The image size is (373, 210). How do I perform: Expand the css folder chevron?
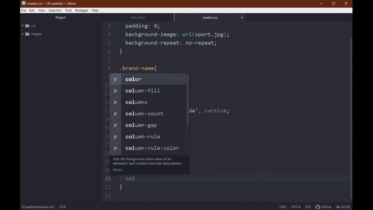point(23,26)
